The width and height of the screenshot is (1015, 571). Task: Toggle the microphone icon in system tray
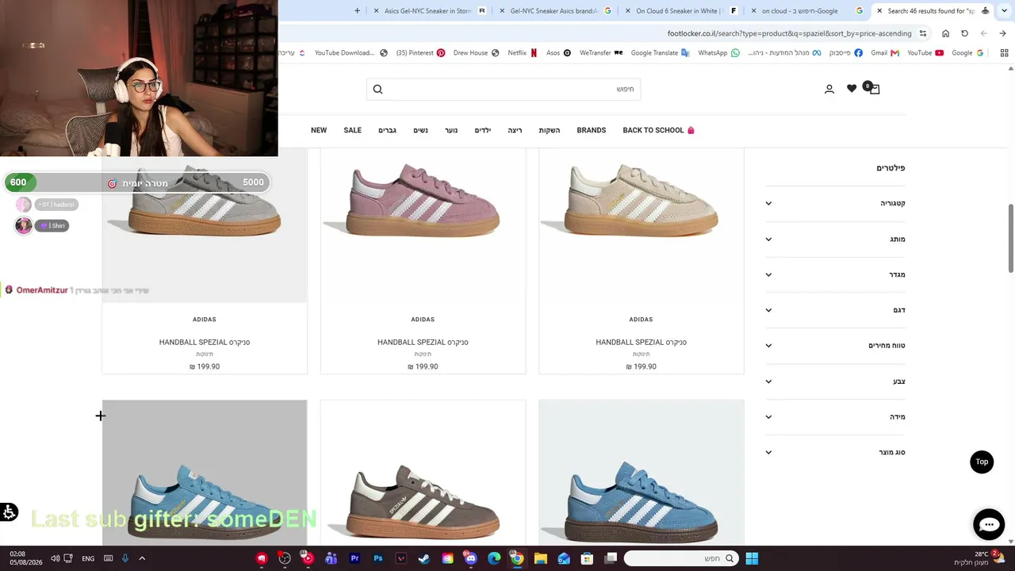124,558
